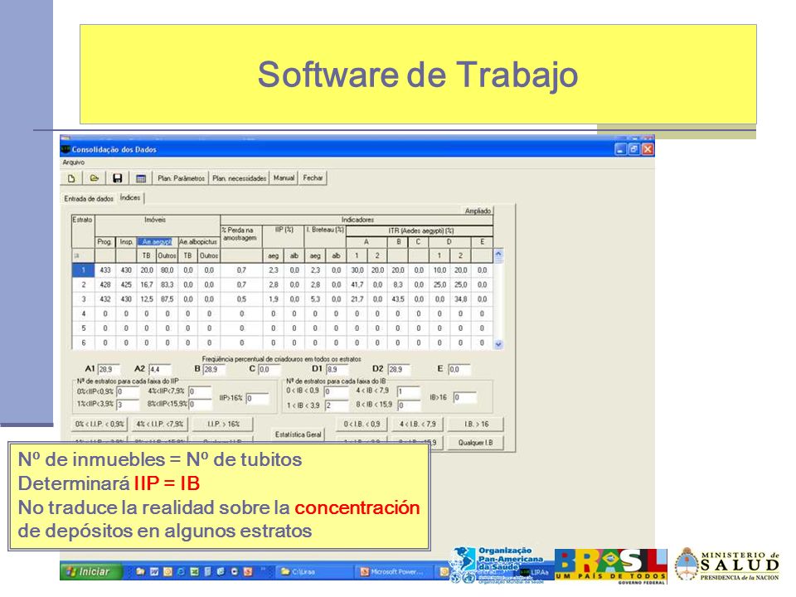This screenshot has width=796, height=597.
Task: Click the cell with value 433
Action: pyautogui.click(x=105, y=270)
